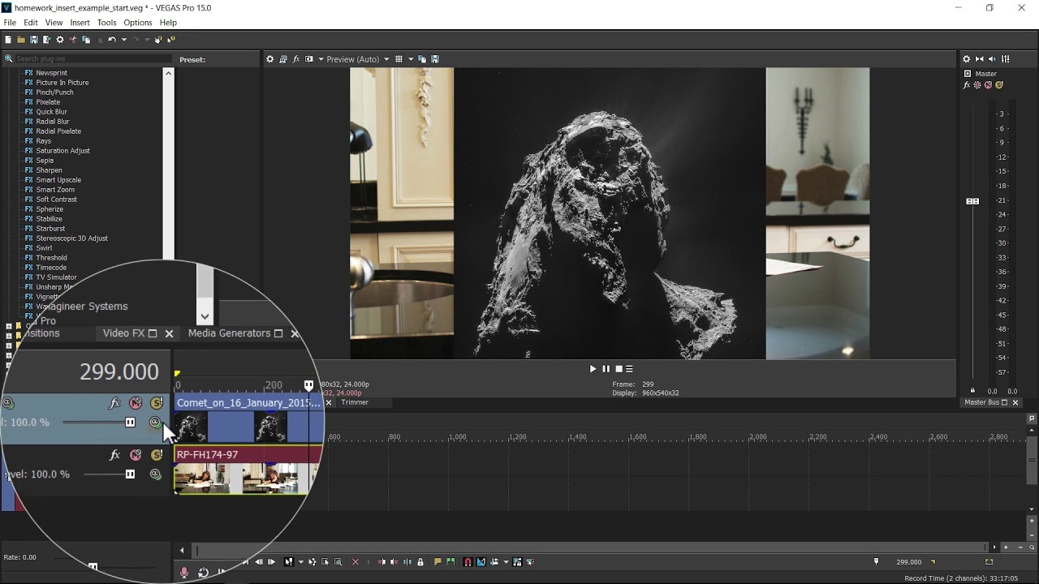The width and height of the screenshot is (1039, 584).
Task: Open the Insert menu
Action: coord(80,23)
